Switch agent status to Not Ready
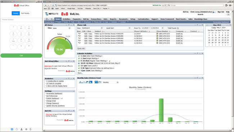The width and height of the screenshot is (234, 132). click(25, 13)
